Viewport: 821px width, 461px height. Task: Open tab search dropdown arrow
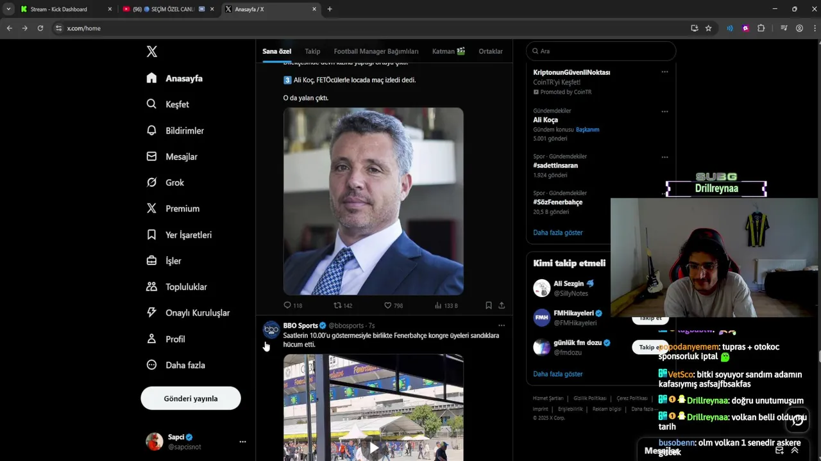tap(8, 9)
